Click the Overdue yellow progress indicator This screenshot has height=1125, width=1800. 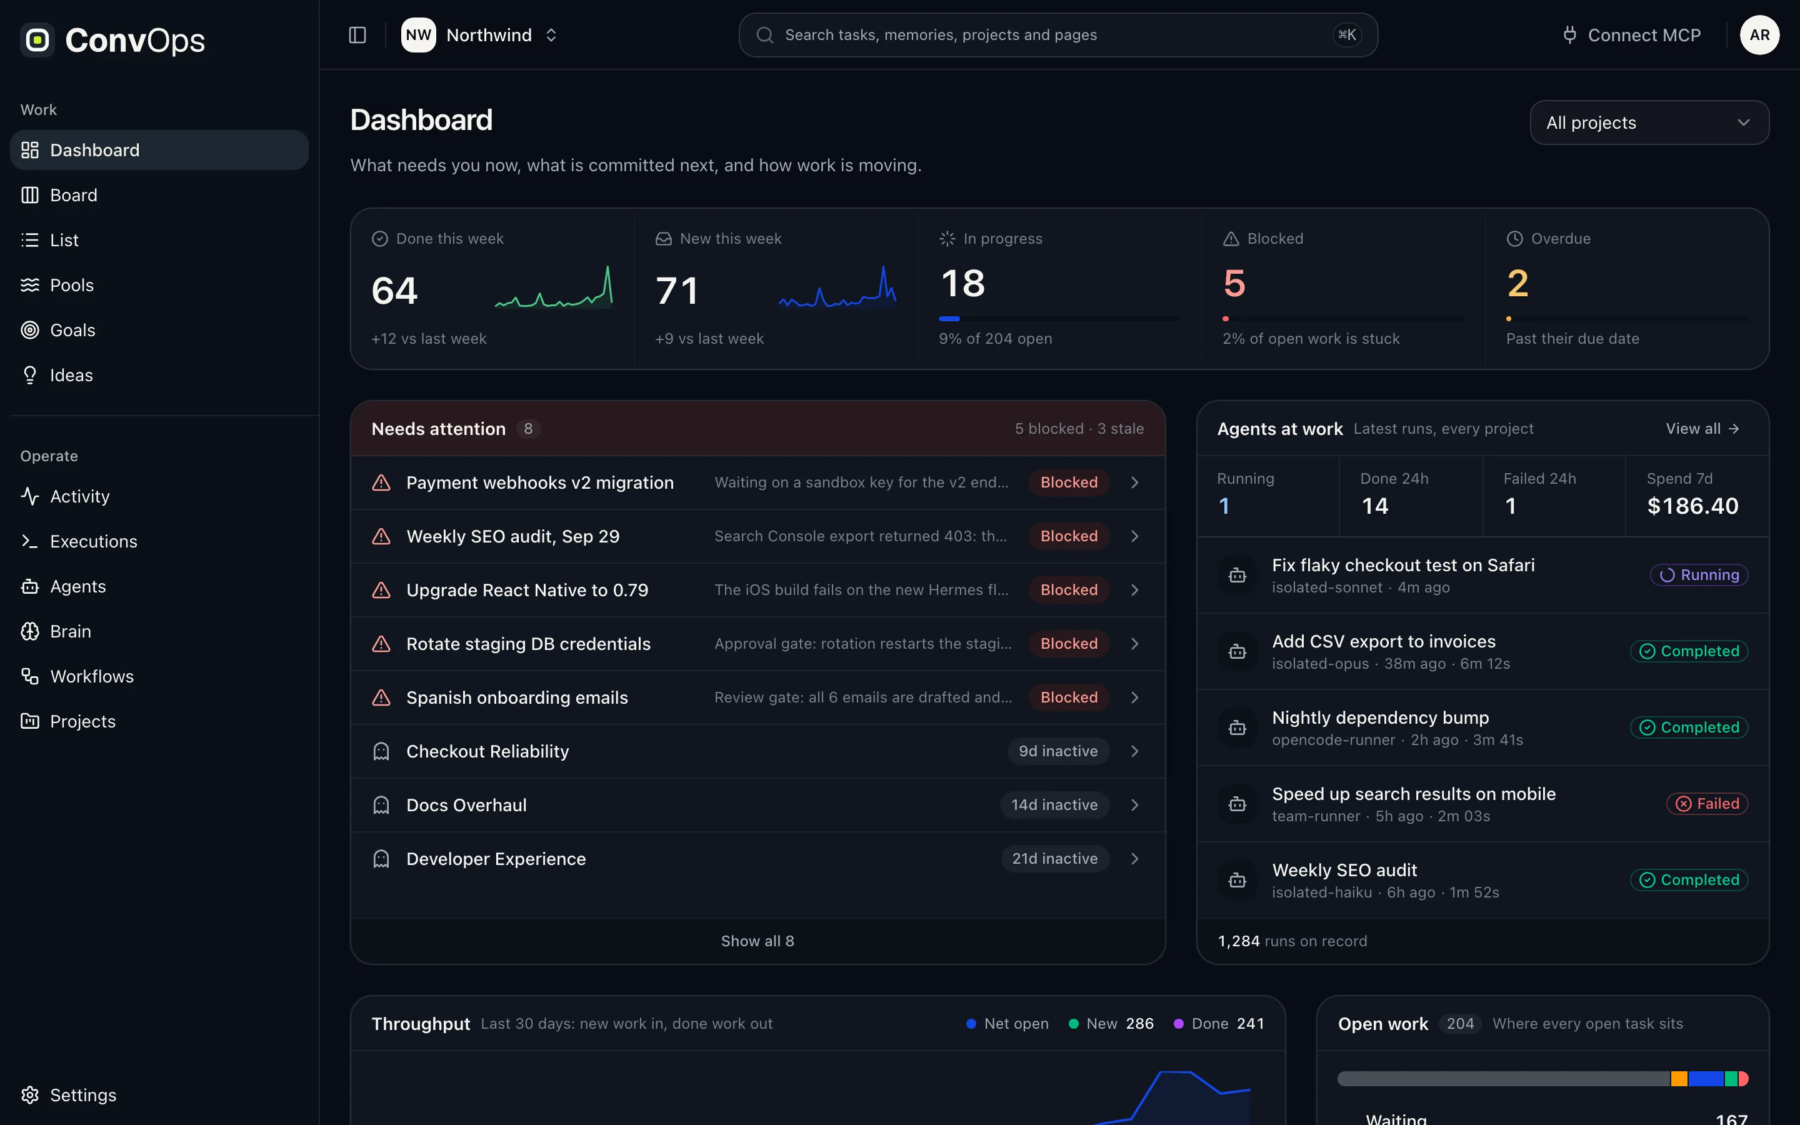[1509, 319]
